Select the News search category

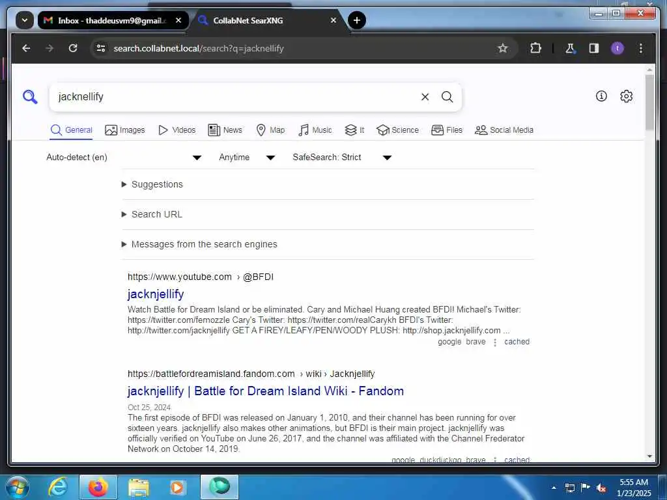225,130
